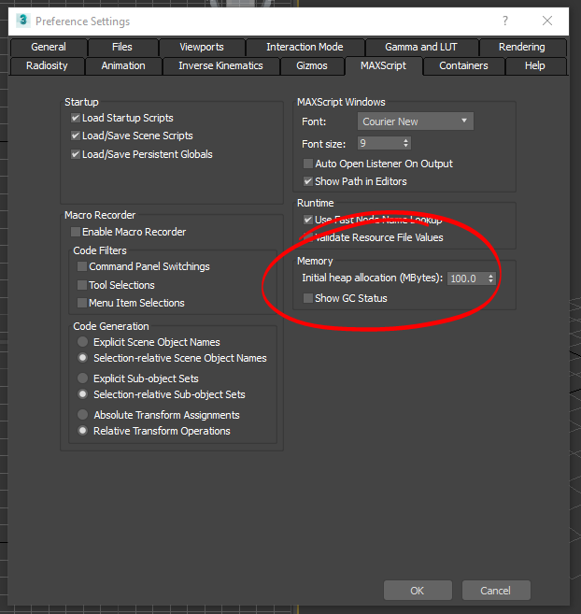Click the Font size stepper arrows
Viewport: 581px width, 614px height.
(x=406, y=143)
